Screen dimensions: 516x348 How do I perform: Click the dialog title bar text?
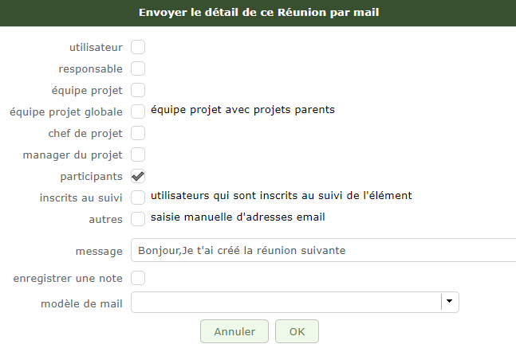(258, 13)
